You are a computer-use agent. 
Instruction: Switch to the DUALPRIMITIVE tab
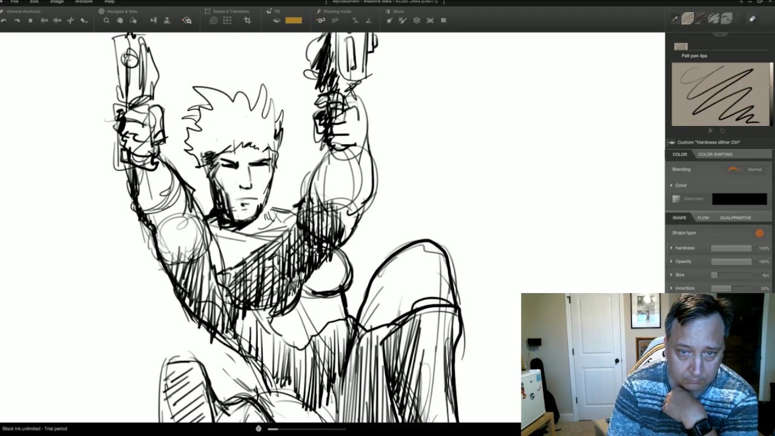pos(736,218)
